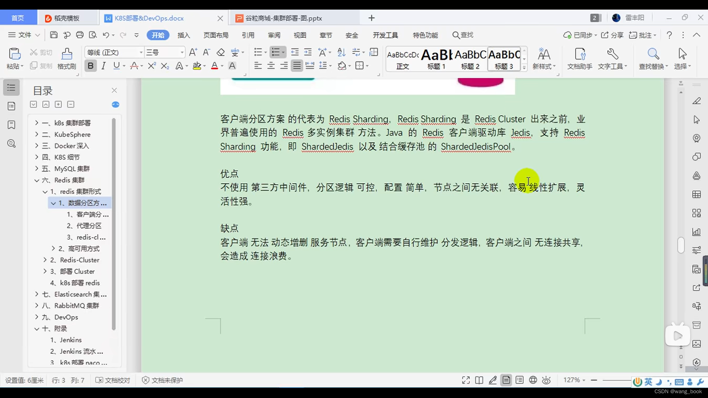Screen dimensions: 708x398
Task: Increase indent icon
Action: [x=308, y=52]
